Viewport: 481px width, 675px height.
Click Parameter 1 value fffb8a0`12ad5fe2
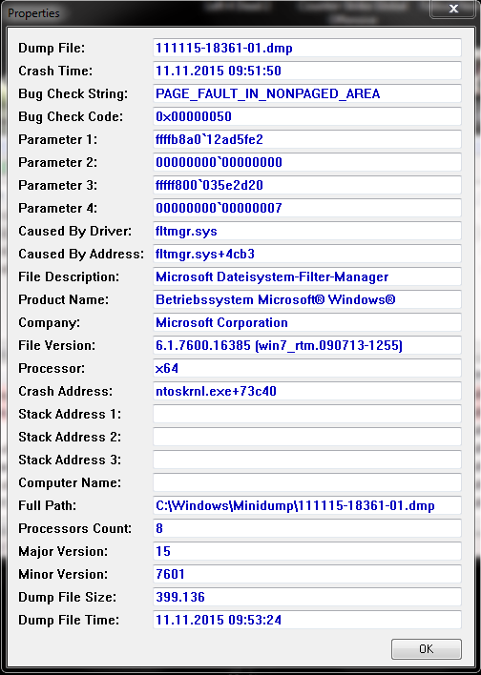click(x=307, y=139)
